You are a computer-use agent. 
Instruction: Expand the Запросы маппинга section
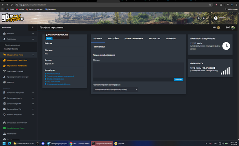coord(33,98)
